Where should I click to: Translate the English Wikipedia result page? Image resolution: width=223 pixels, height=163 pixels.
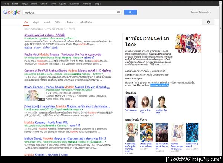[89, 58]
